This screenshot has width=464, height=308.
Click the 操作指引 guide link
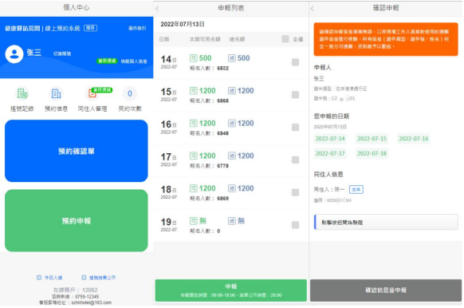[137, 28]
